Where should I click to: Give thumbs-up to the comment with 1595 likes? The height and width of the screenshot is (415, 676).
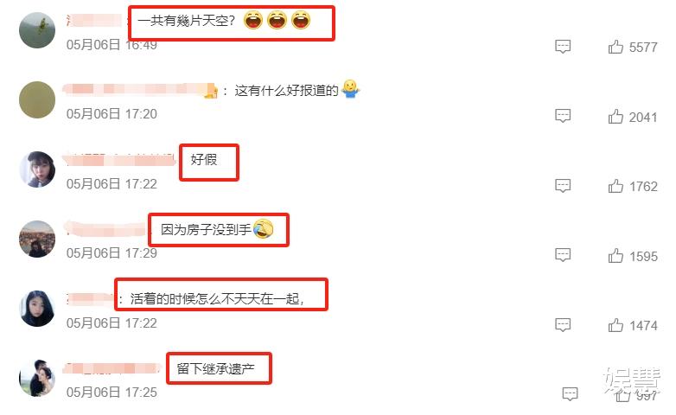tap(615, 256)
